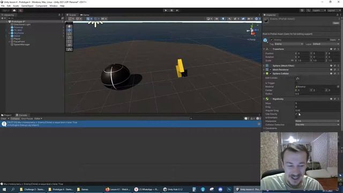This screenshot has width=343, height=193.
Task: Toggle the constrained proportions scale link
Action: pyautogui.click(x=292, y=61)
